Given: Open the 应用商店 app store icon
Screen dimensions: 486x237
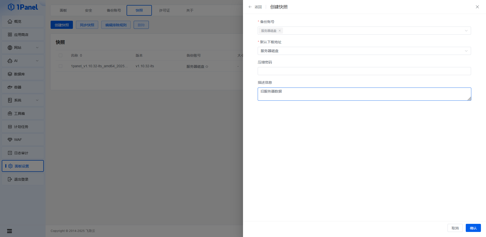Looking at the screenshot, I should tap(10, 35).
